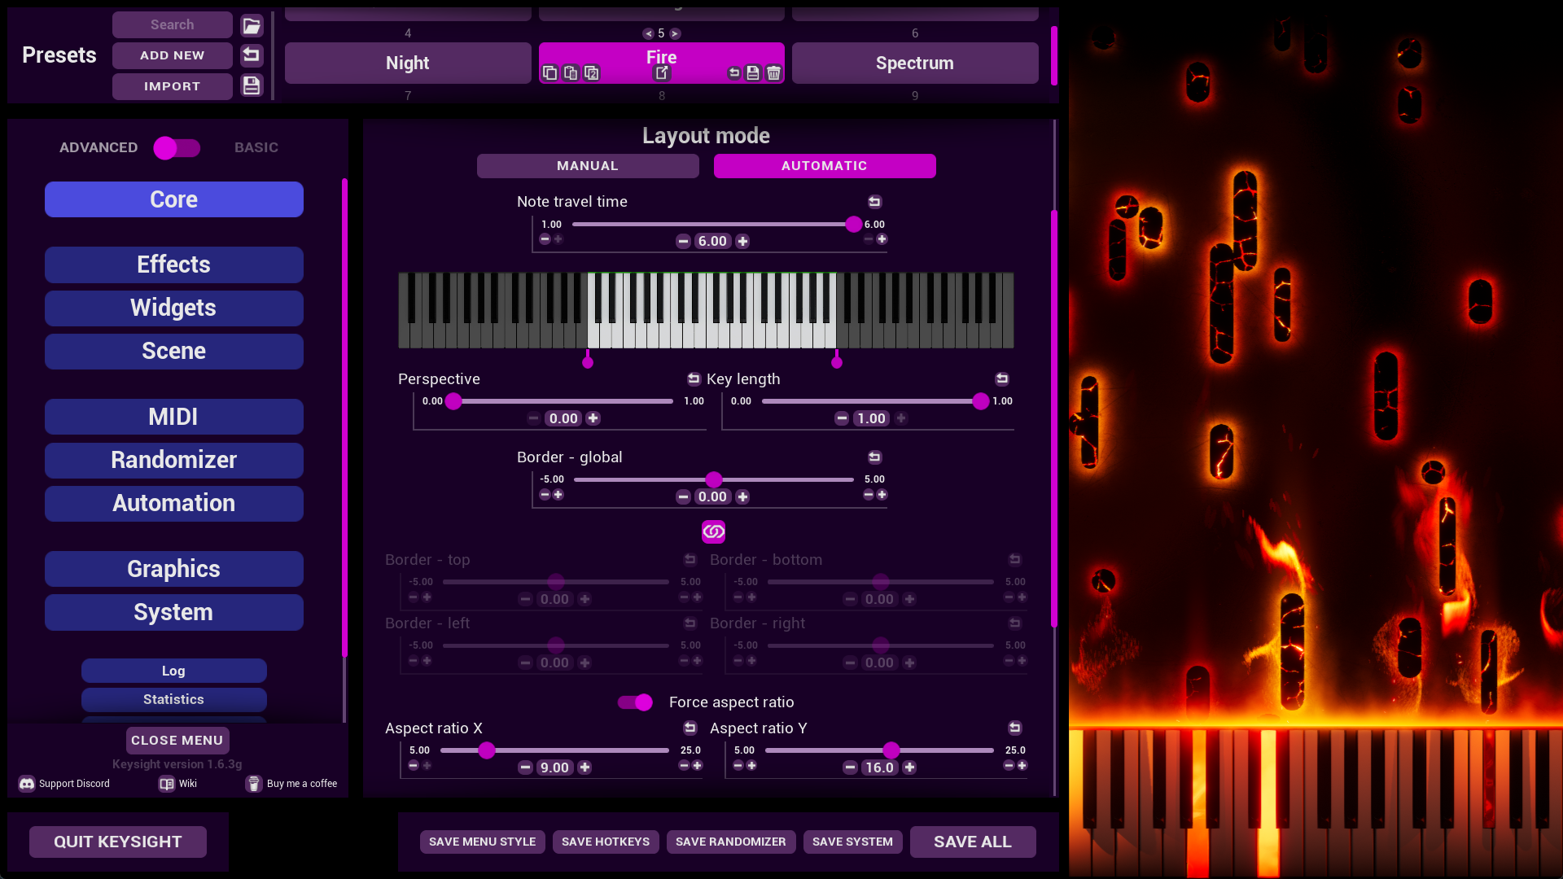The height and width of the screenshot is (879, 1563).
Task: Click the Buy me a coffee icon
Action: click(x=254, y=784)
